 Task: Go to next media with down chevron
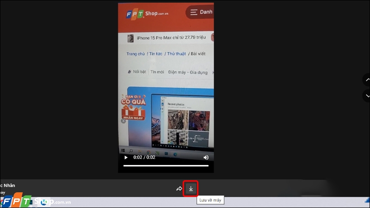[367, 96]
